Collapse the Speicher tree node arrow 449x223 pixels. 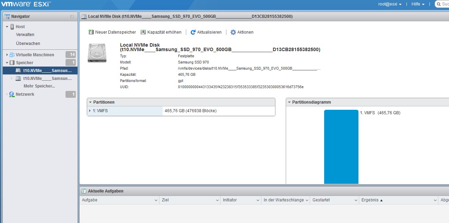7,63
